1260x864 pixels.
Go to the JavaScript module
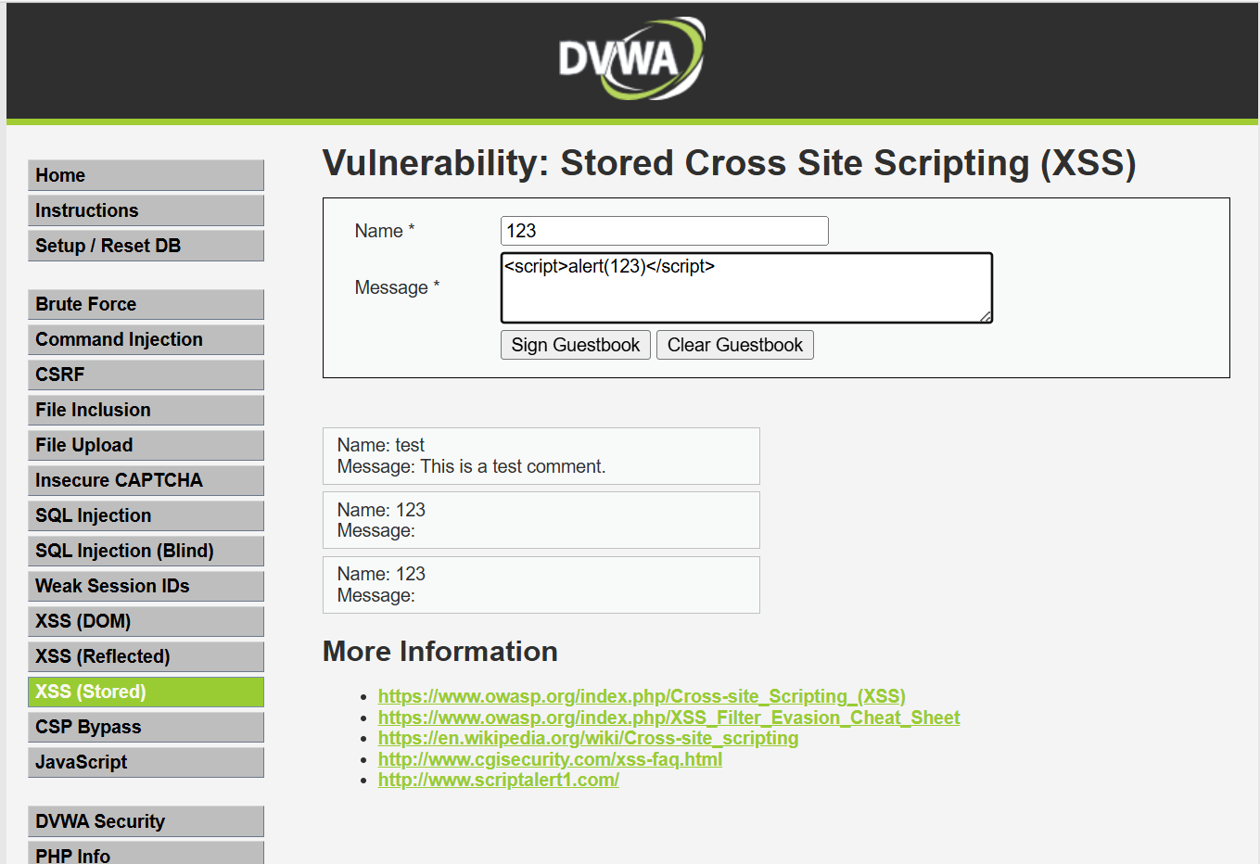point(146,762)
